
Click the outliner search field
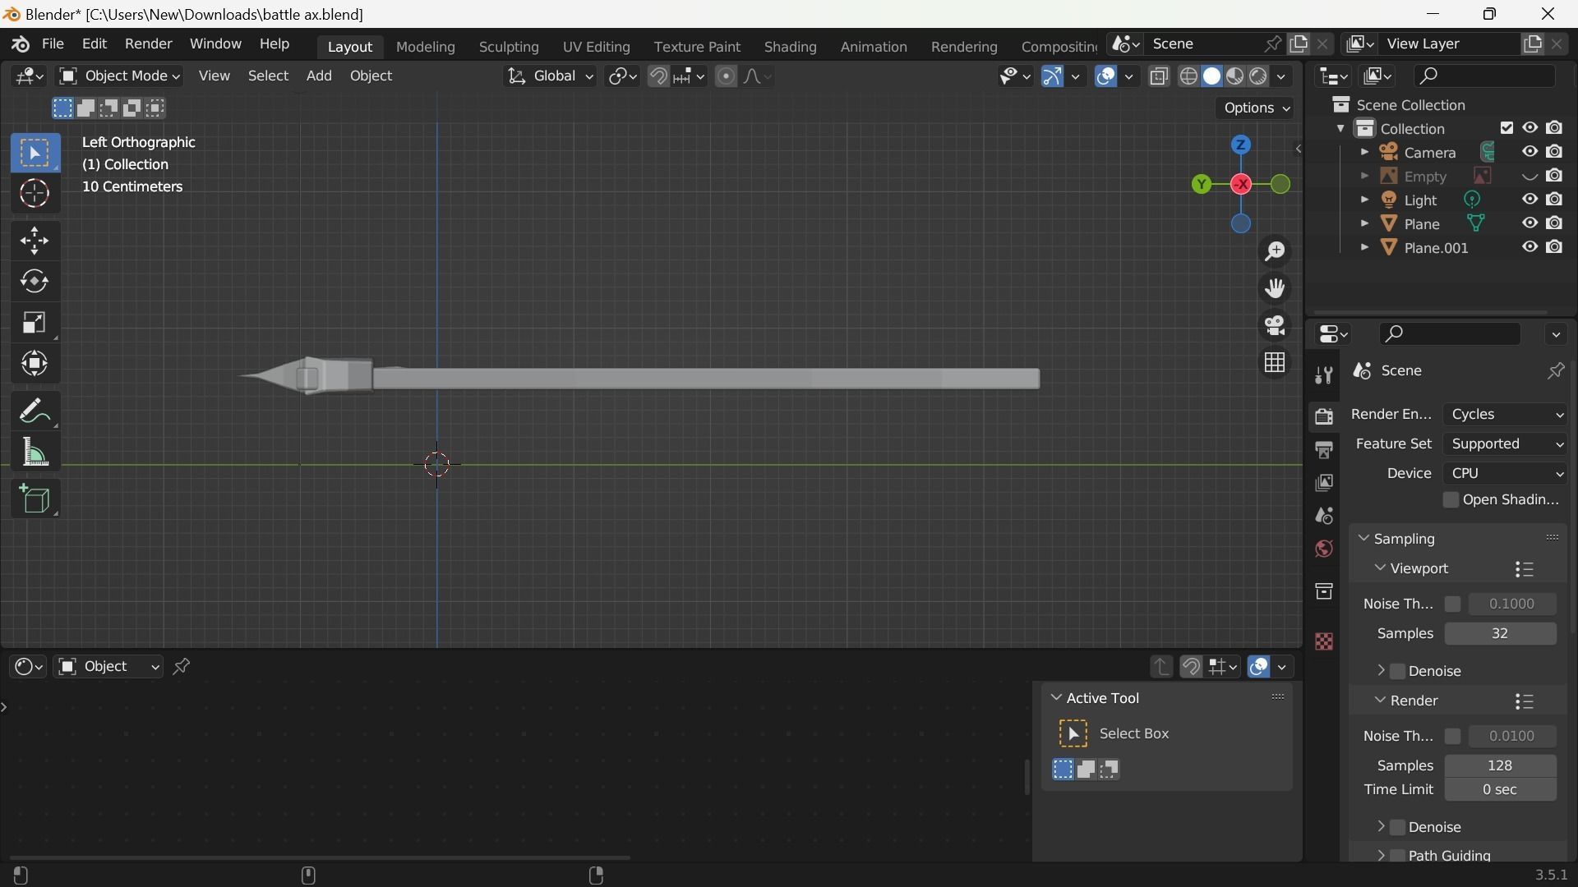pos(1486,76)
